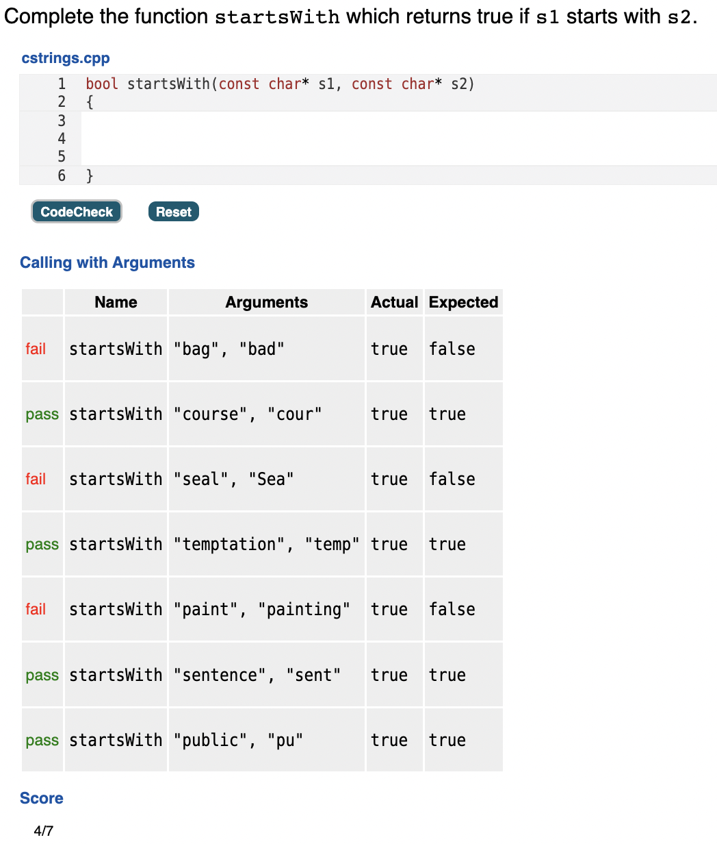This screenshot has width=717, height=844.
Task: Click the cstrings.cpp file name link
Action: pyautogui.click(x=66, y=58)
